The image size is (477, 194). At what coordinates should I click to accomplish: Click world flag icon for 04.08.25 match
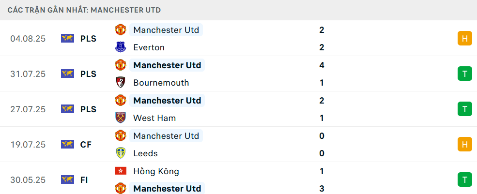tap(67, 39)
